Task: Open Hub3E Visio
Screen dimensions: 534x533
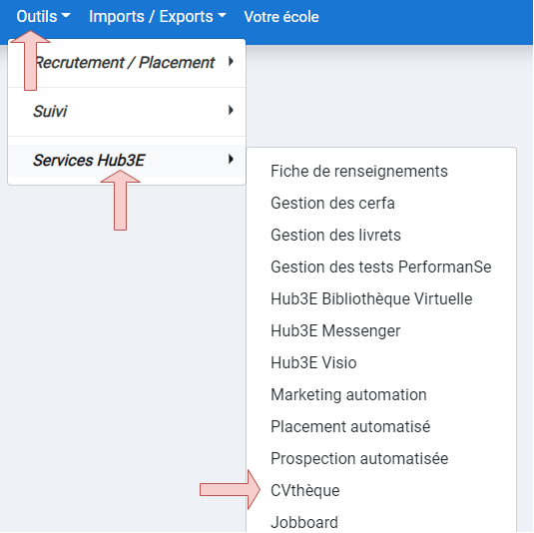Action: pos(313,363)
